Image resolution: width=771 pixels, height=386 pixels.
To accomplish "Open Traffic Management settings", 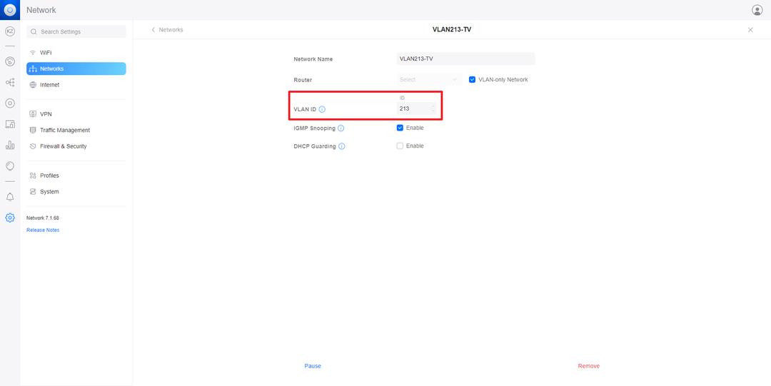I will [76, 131].
